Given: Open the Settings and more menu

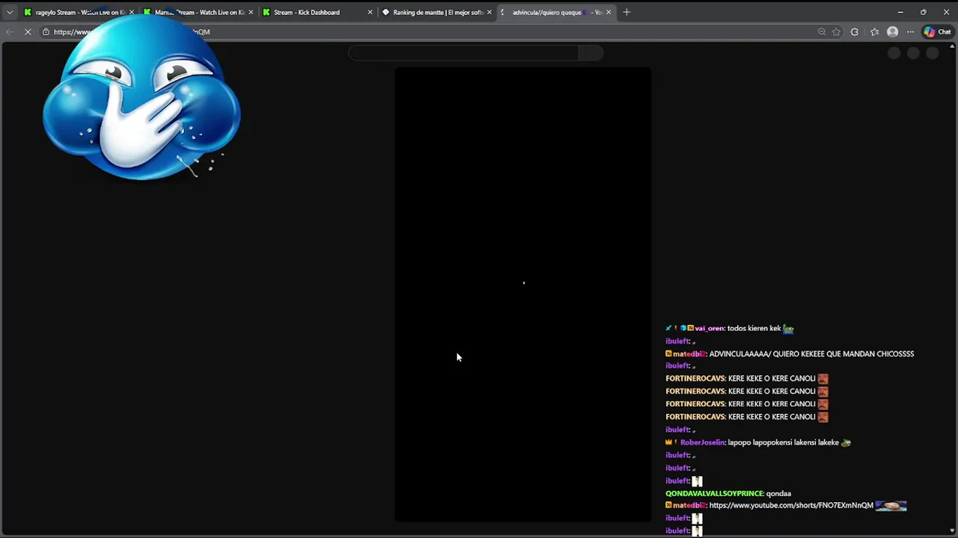Looking at the screenshot, I should pyautogui.click(x=910, y=31).
